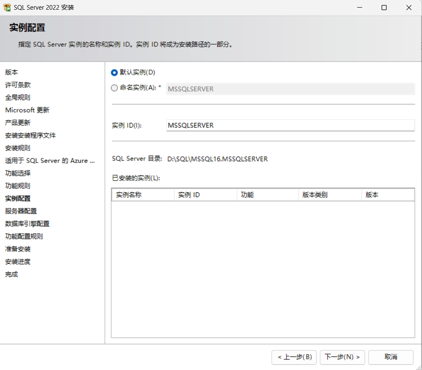
Task: Click the SQL Server 目录 label
Action: pos(137,159)
